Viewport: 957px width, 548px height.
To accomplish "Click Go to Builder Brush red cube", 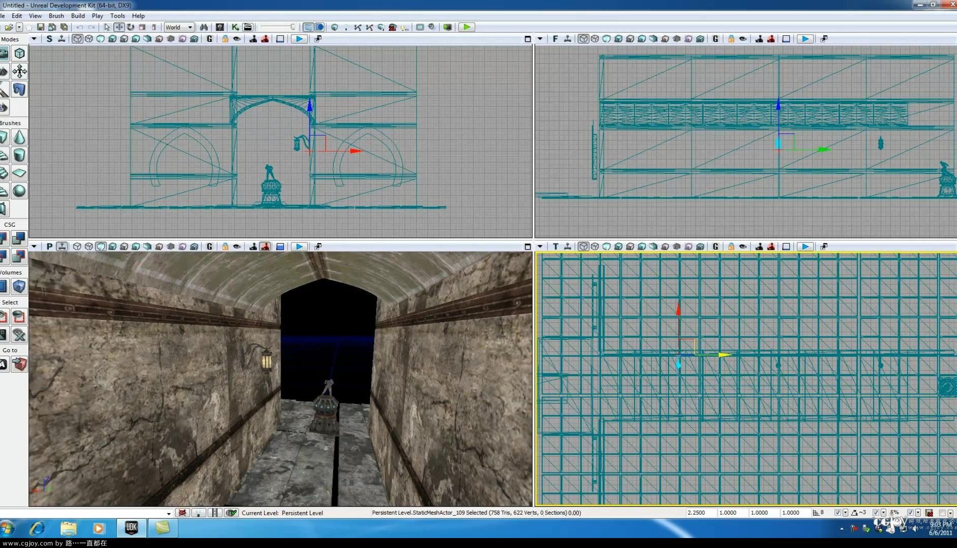I will [x=19, y=364].
